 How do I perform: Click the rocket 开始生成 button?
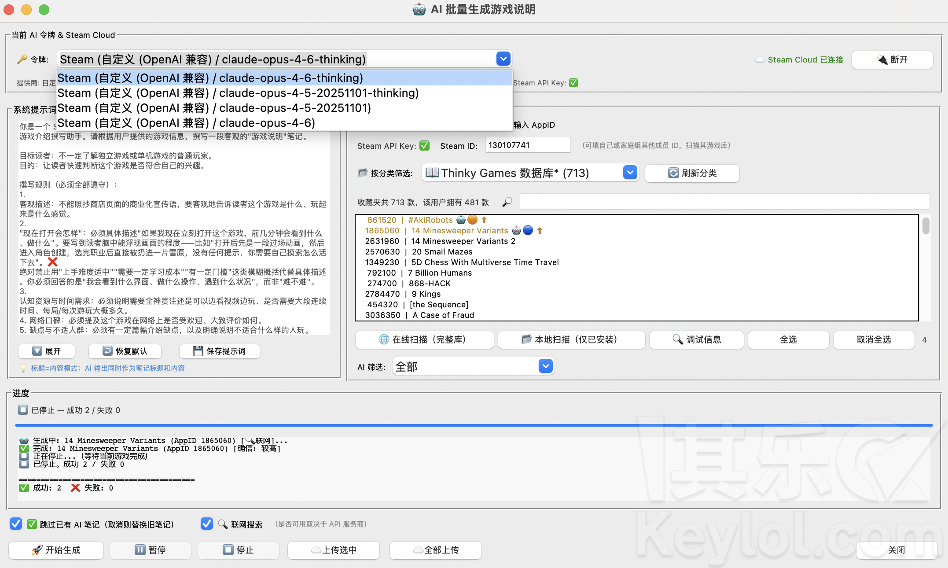[56, 550]
